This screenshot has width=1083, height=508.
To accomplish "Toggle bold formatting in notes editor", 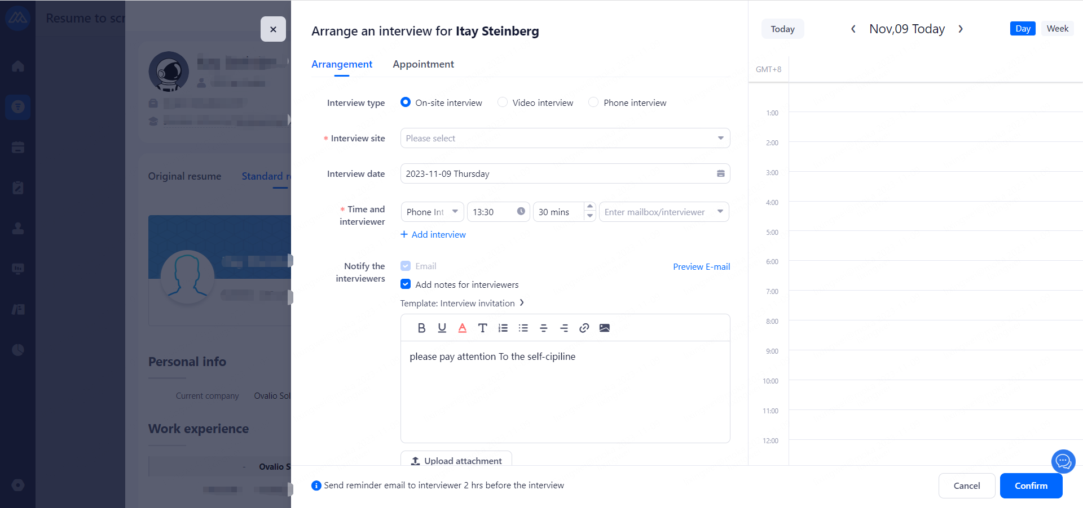I will (421, 328).
